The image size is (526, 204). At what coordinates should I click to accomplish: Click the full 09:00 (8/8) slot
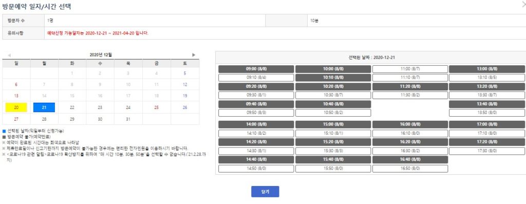tap(256, 69)
